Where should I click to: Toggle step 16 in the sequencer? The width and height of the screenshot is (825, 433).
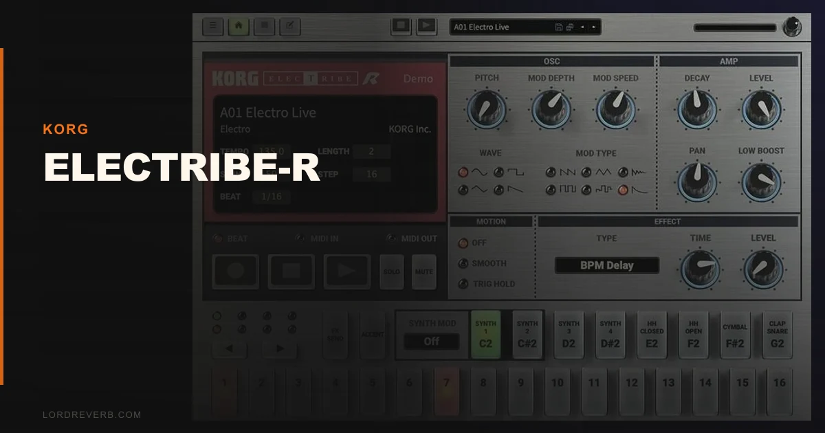point(779,391)
